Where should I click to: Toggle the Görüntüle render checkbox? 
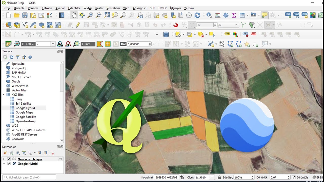(x=294, y=177)
